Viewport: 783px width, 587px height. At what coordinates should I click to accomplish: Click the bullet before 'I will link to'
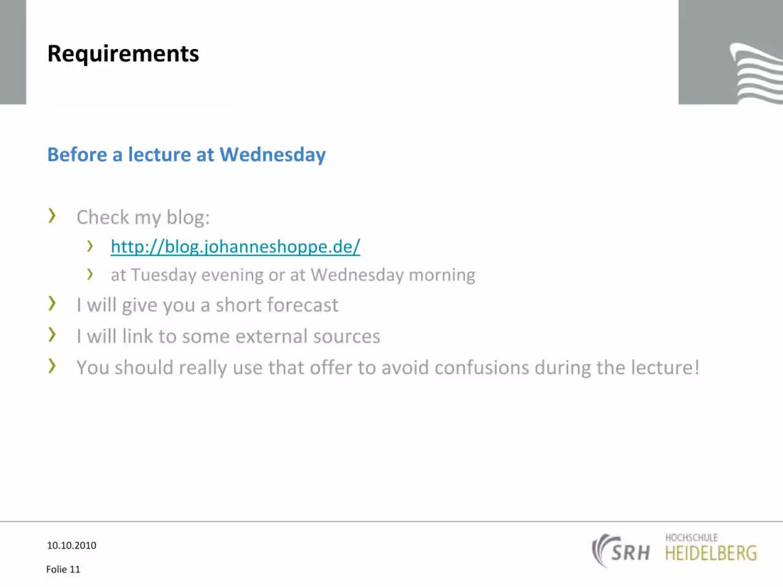click(52, 334)
